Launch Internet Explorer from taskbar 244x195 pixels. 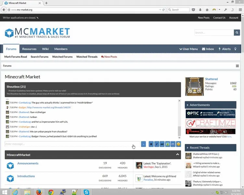pos(15,192)
